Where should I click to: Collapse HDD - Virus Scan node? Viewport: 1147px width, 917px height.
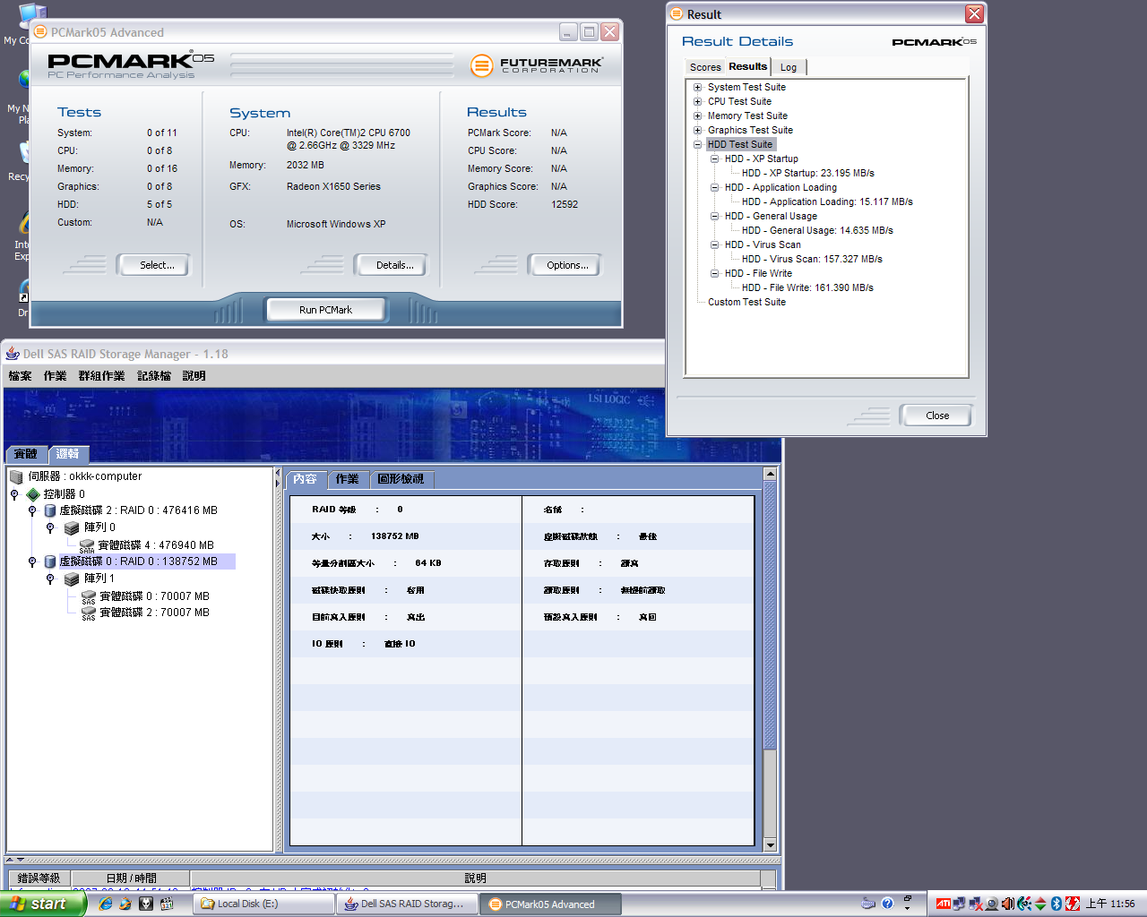point(715,245)
